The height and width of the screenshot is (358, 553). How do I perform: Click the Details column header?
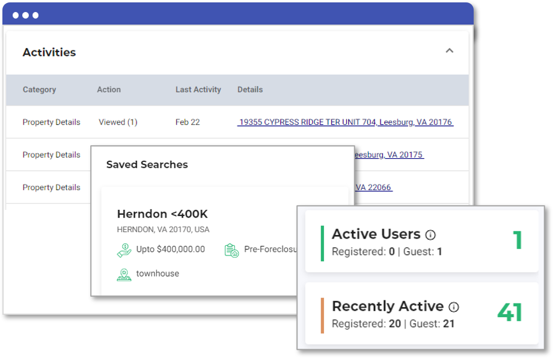[x=250, y=90]
